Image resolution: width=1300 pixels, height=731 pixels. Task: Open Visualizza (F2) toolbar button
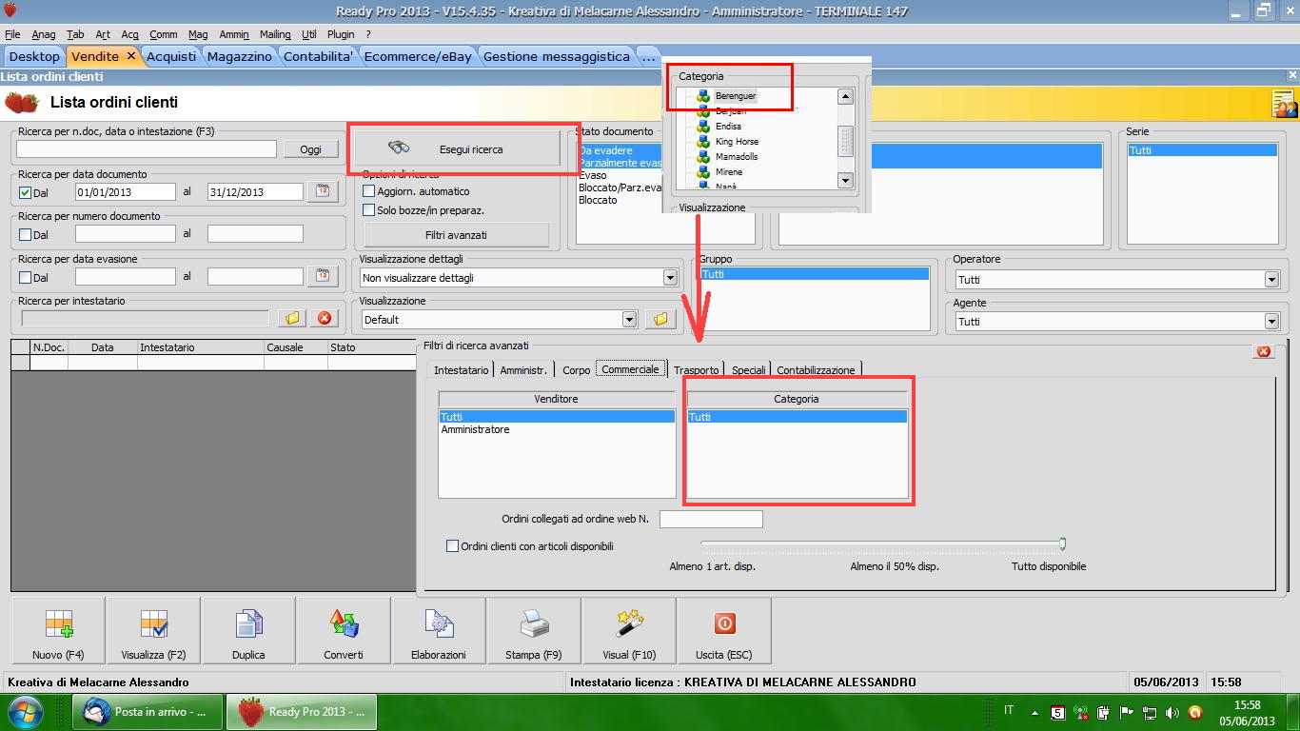tap(154, 630)
